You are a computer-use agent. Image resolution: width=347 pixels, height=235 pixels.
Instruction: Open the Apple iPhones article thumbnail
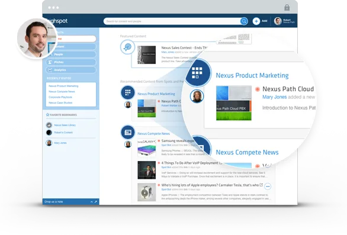(146, 192)
